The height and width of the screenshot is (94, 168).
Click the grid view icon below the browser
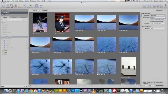tap(30, 86)
